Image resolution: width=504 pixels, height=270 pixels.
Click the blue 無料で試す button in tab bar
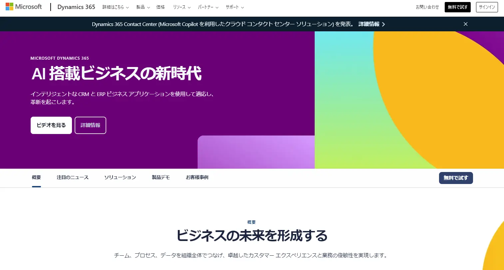(x=456, y=178)
